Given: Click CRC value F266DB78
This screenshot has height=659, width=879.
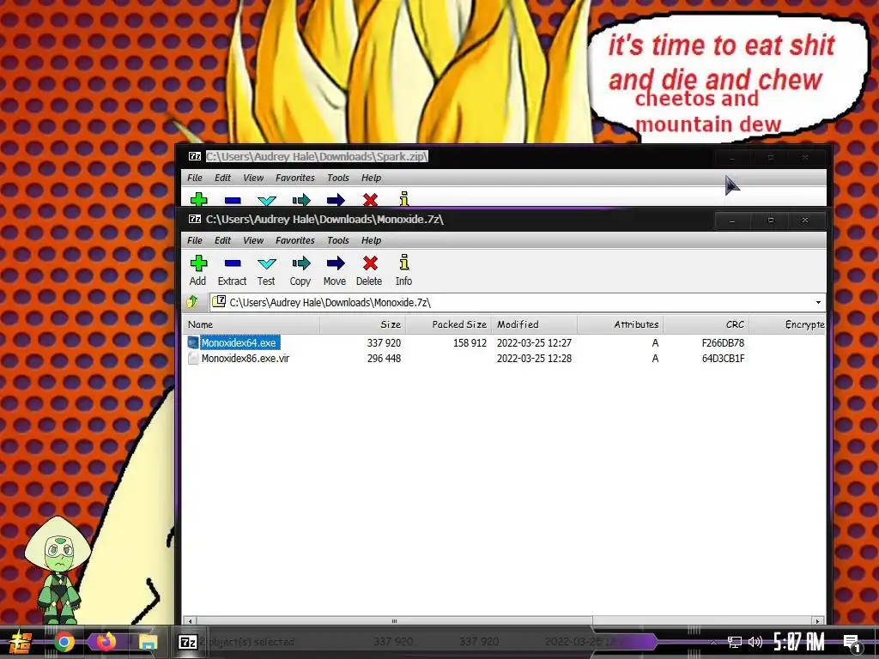Looking at the screenshot, I should [723, 343].
